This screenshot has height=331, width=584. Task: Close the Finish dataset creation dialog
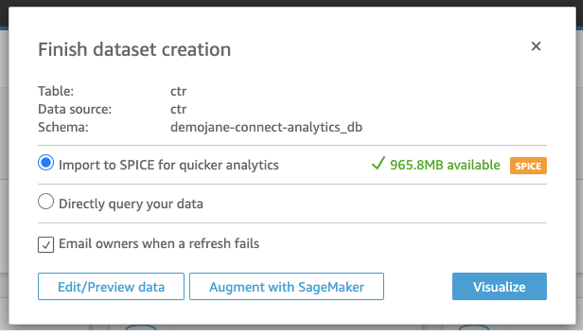536,47
